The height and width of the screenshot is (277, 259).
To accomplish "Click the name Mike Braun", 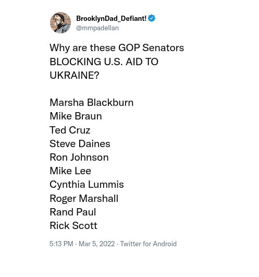I will pos(76,116).
